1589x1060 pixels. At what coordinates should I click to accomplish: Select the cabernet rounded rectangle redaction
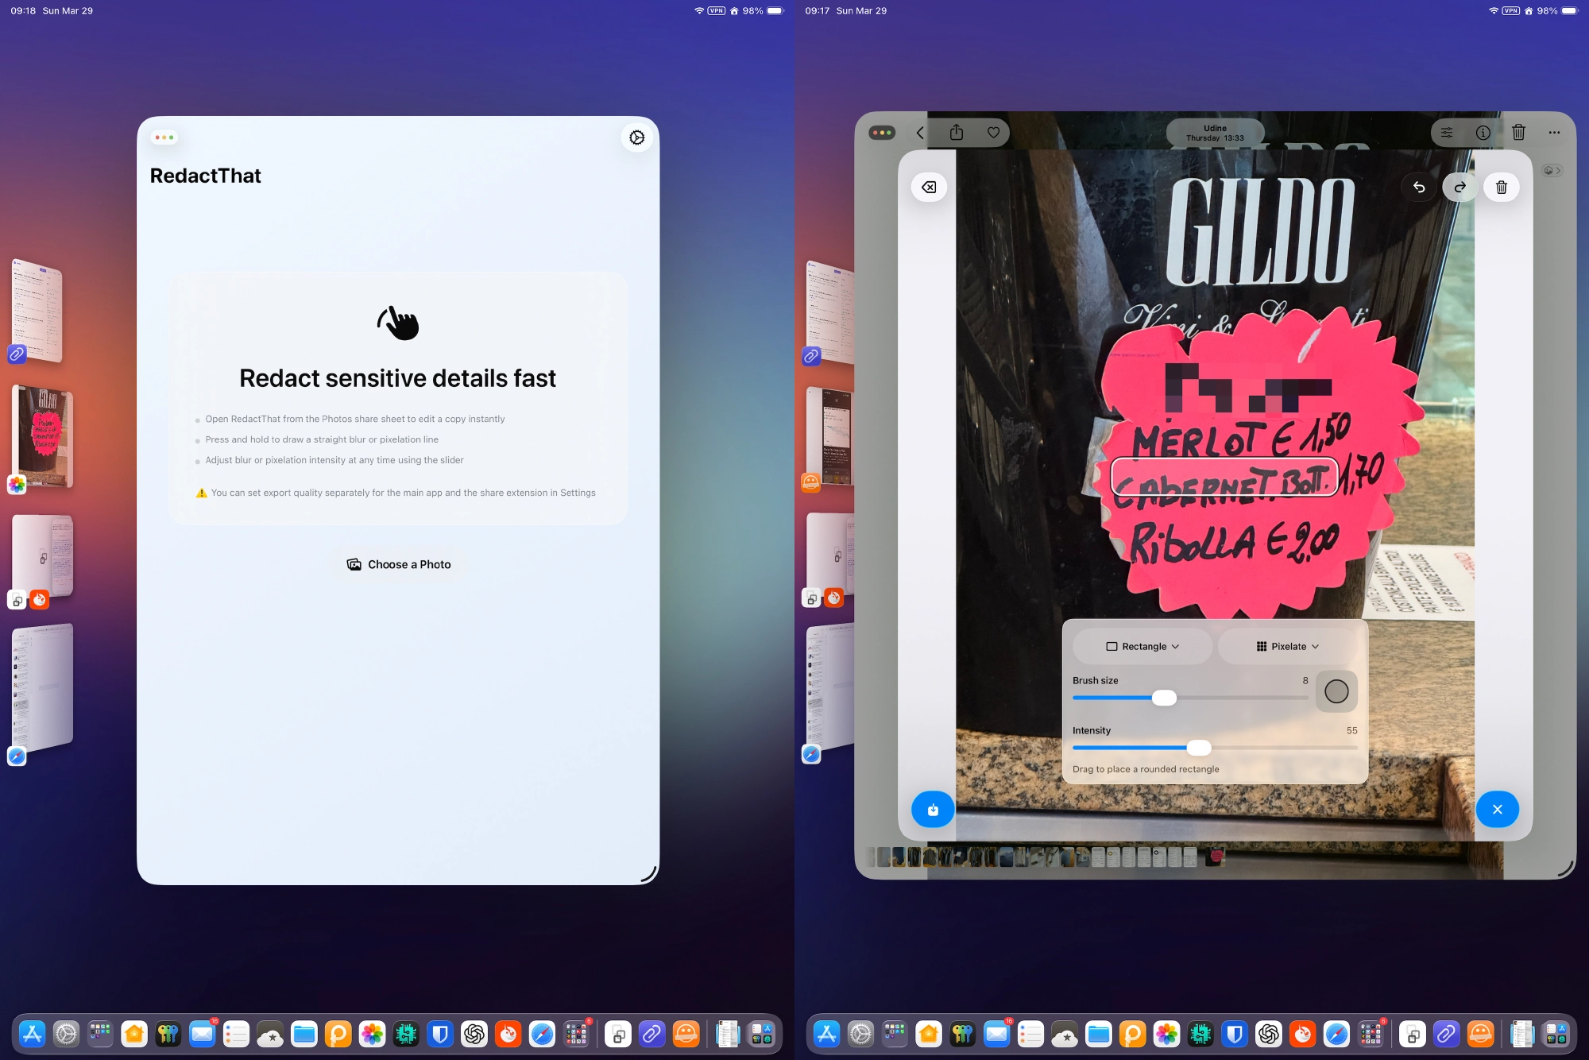1224,477
